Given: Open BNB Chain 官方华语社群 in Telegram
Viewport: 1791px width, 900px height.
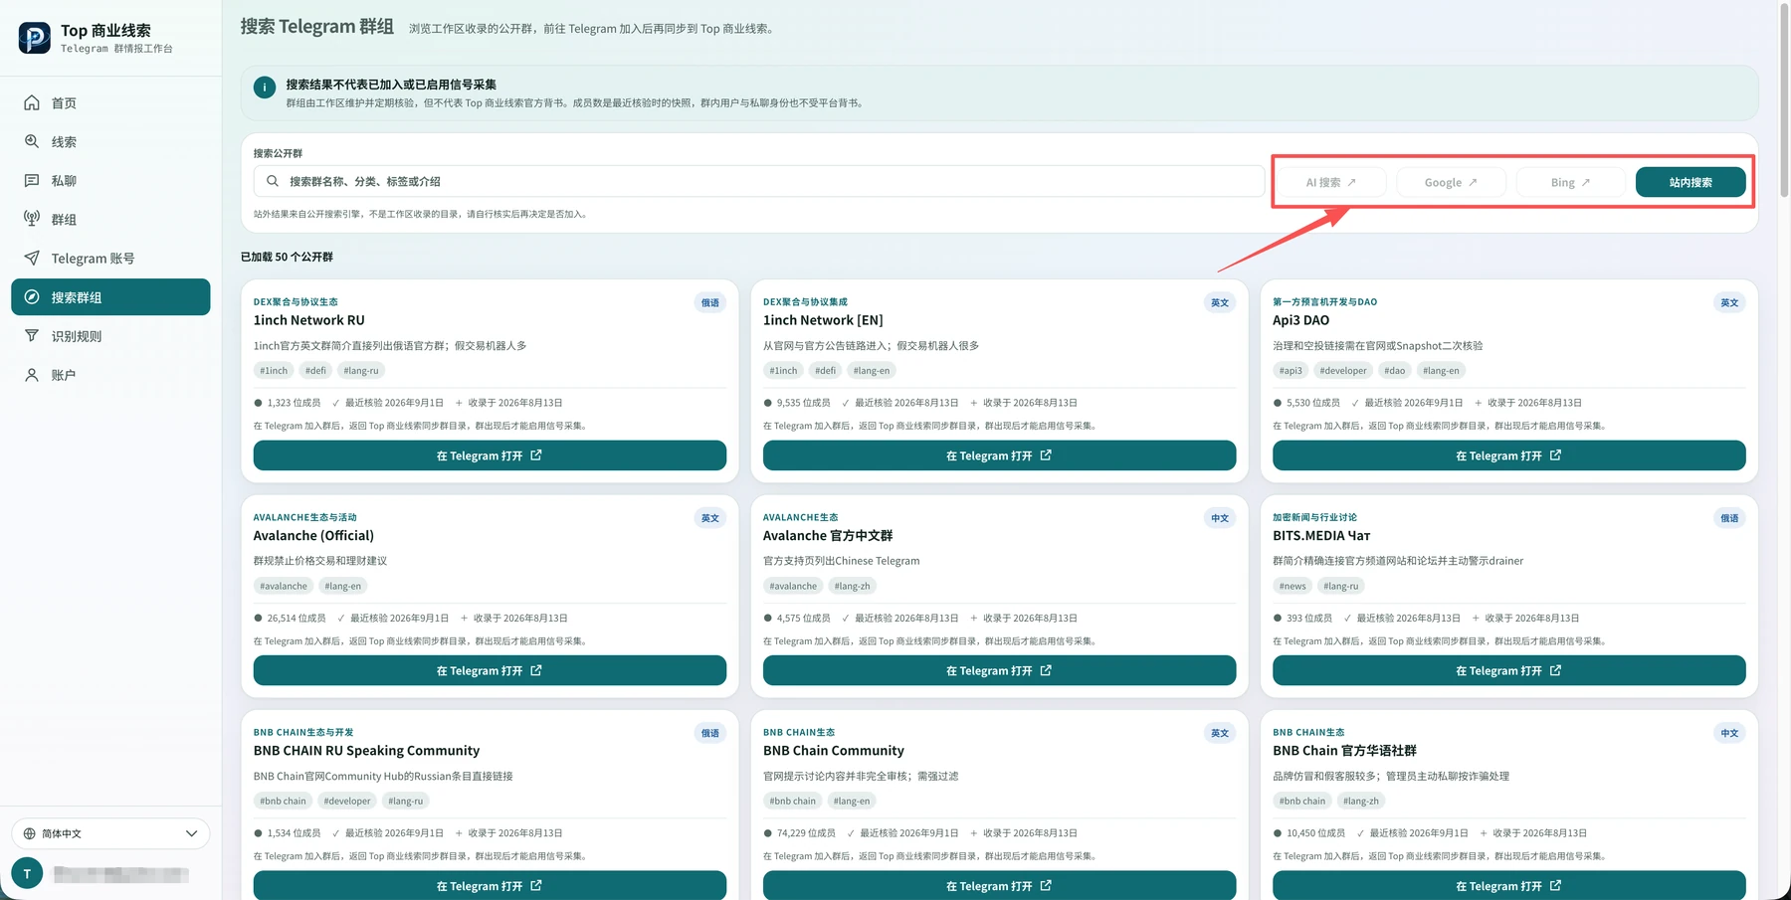Looking at the screenshot, I should point(1508,885).
